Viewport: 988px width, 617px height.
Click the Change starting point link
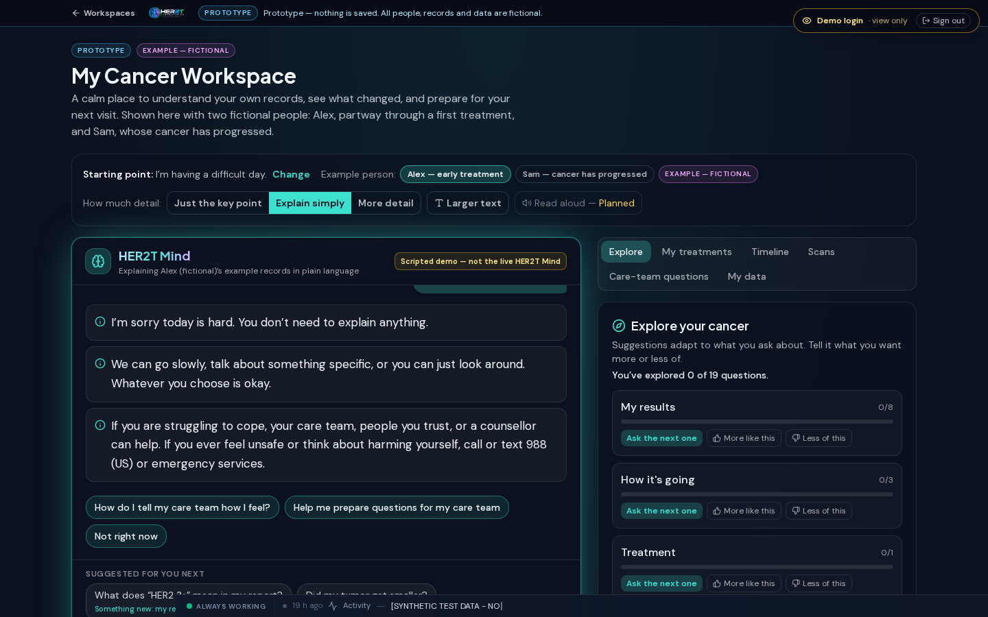point(291,174)
